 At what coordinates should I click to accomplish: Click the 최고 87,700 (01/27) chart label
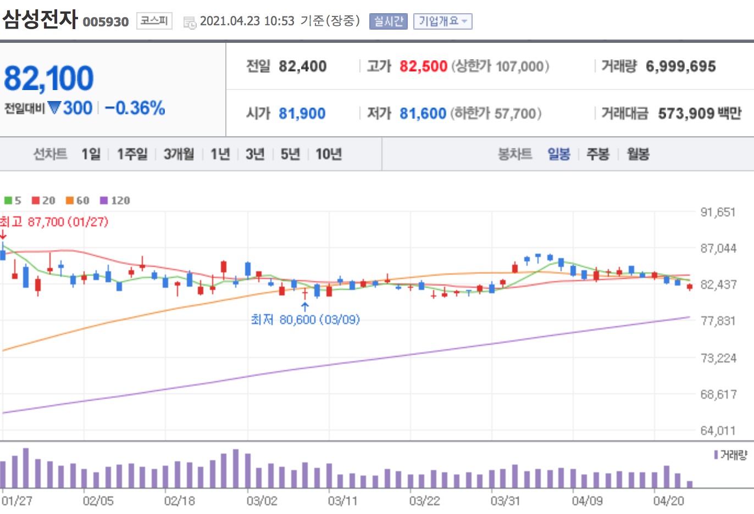(x=54, y=222)
